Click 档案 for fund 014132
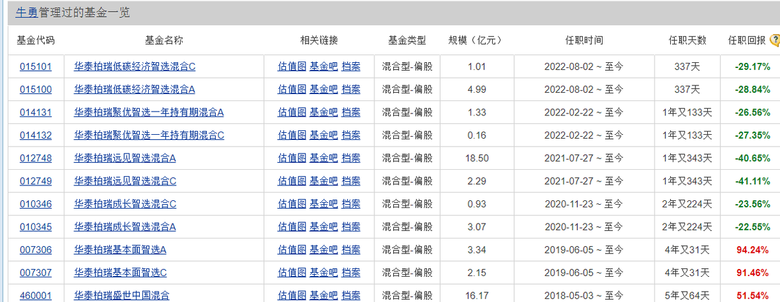Viewport: 780px width, 302px height. (351, 135)
